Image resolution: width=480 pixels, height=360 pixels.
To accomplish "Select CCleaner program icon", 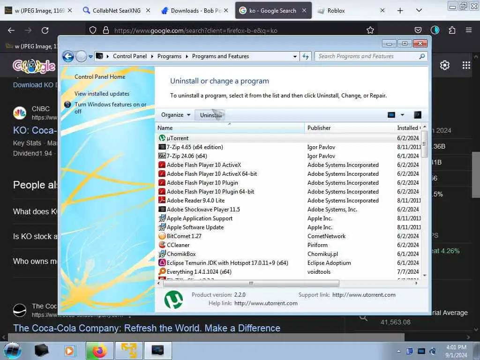I will point(162,245).
